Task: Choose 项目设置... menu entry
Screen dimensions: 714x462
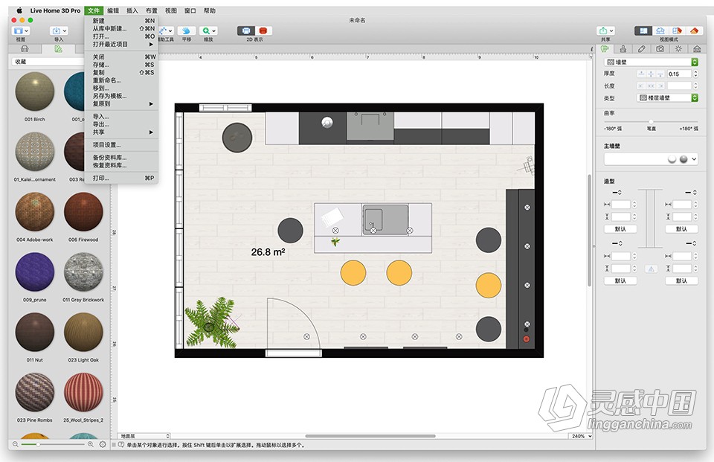Action: pyautogui.click(x=121, y=145)
